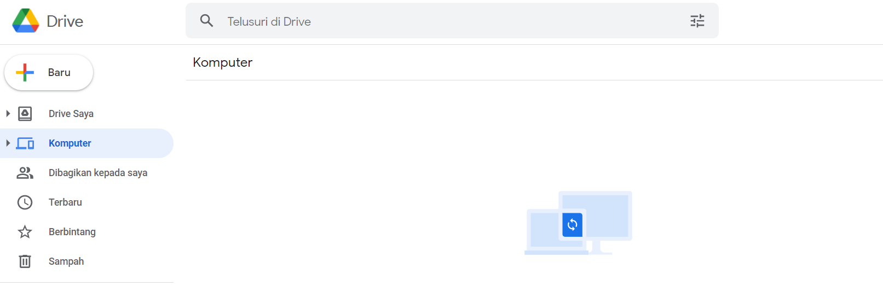Screen dimensions: 883x297
Task: Click the Berbintang star icon
Action: click(x=25, y=232)
